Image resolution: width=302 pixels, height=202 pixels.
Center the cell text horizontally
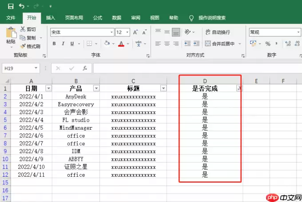167,44
